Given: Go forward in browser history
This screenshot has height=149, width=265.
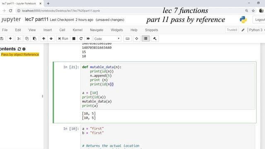Looking at the screenshot, I should pyautogui.click(x=4, y=11).
